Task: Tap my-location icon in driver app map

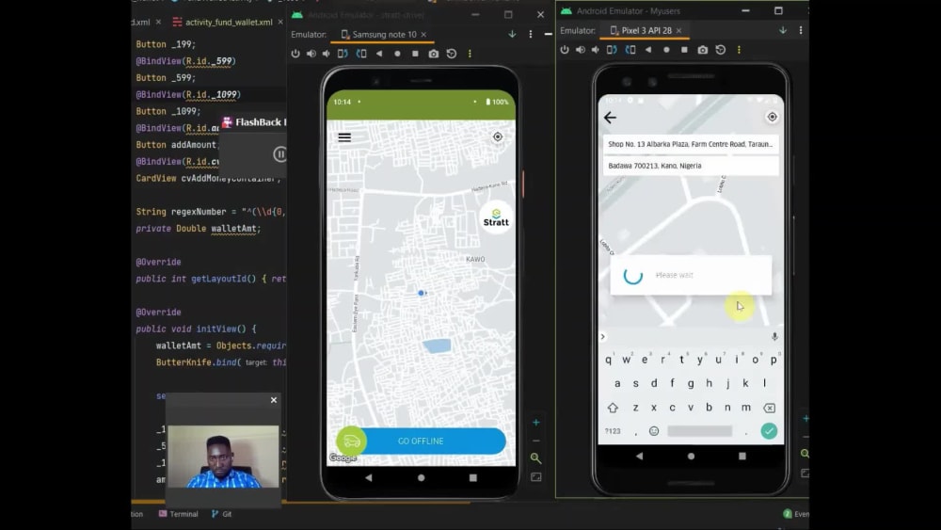Action: pos(498,137)
